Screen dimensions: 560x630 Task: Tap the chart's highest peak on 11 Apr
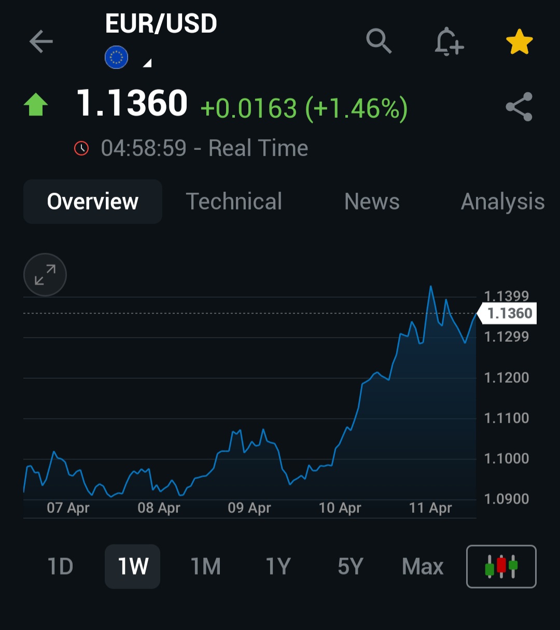click(x=431, y=287)
